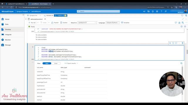Image resolution: width=188 pixels, height=105 pixels.
Task: Click the notebook Publish button
Action: click(x=55, y=23)
